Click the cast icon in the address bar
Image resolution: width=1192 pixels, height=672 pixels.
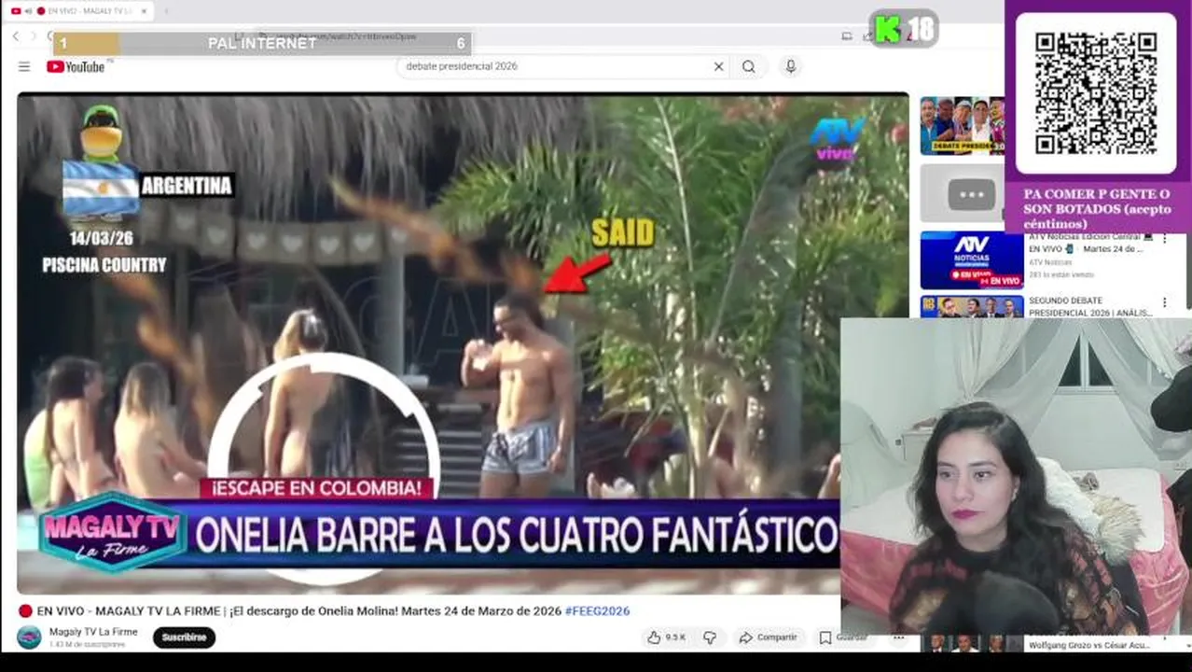click(847, 36)
